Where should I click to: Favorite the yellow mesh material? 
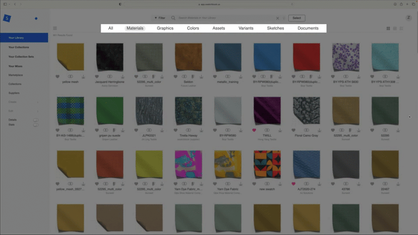pyautogui.click(x=58, y=76)
